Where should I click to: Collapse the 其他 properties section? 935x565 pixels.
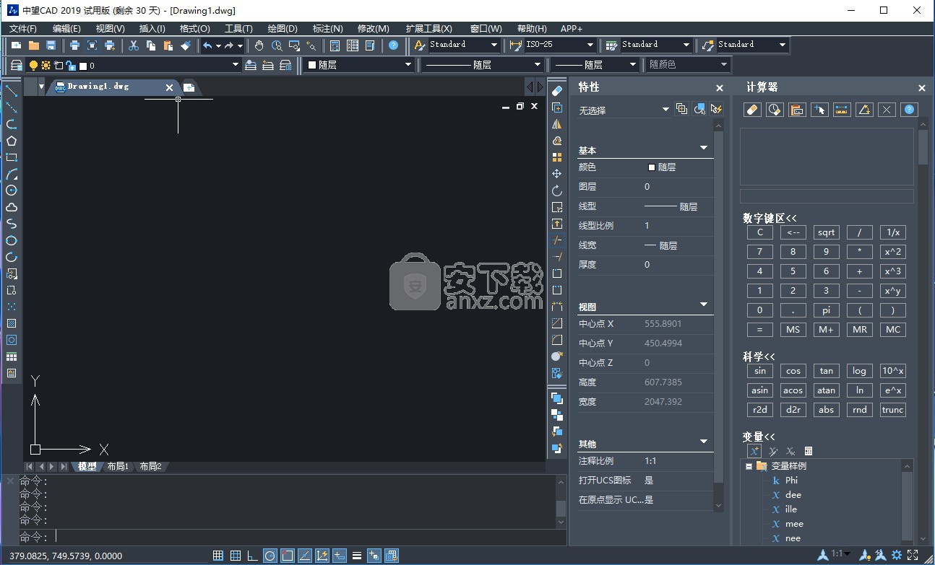coord(704,442)
